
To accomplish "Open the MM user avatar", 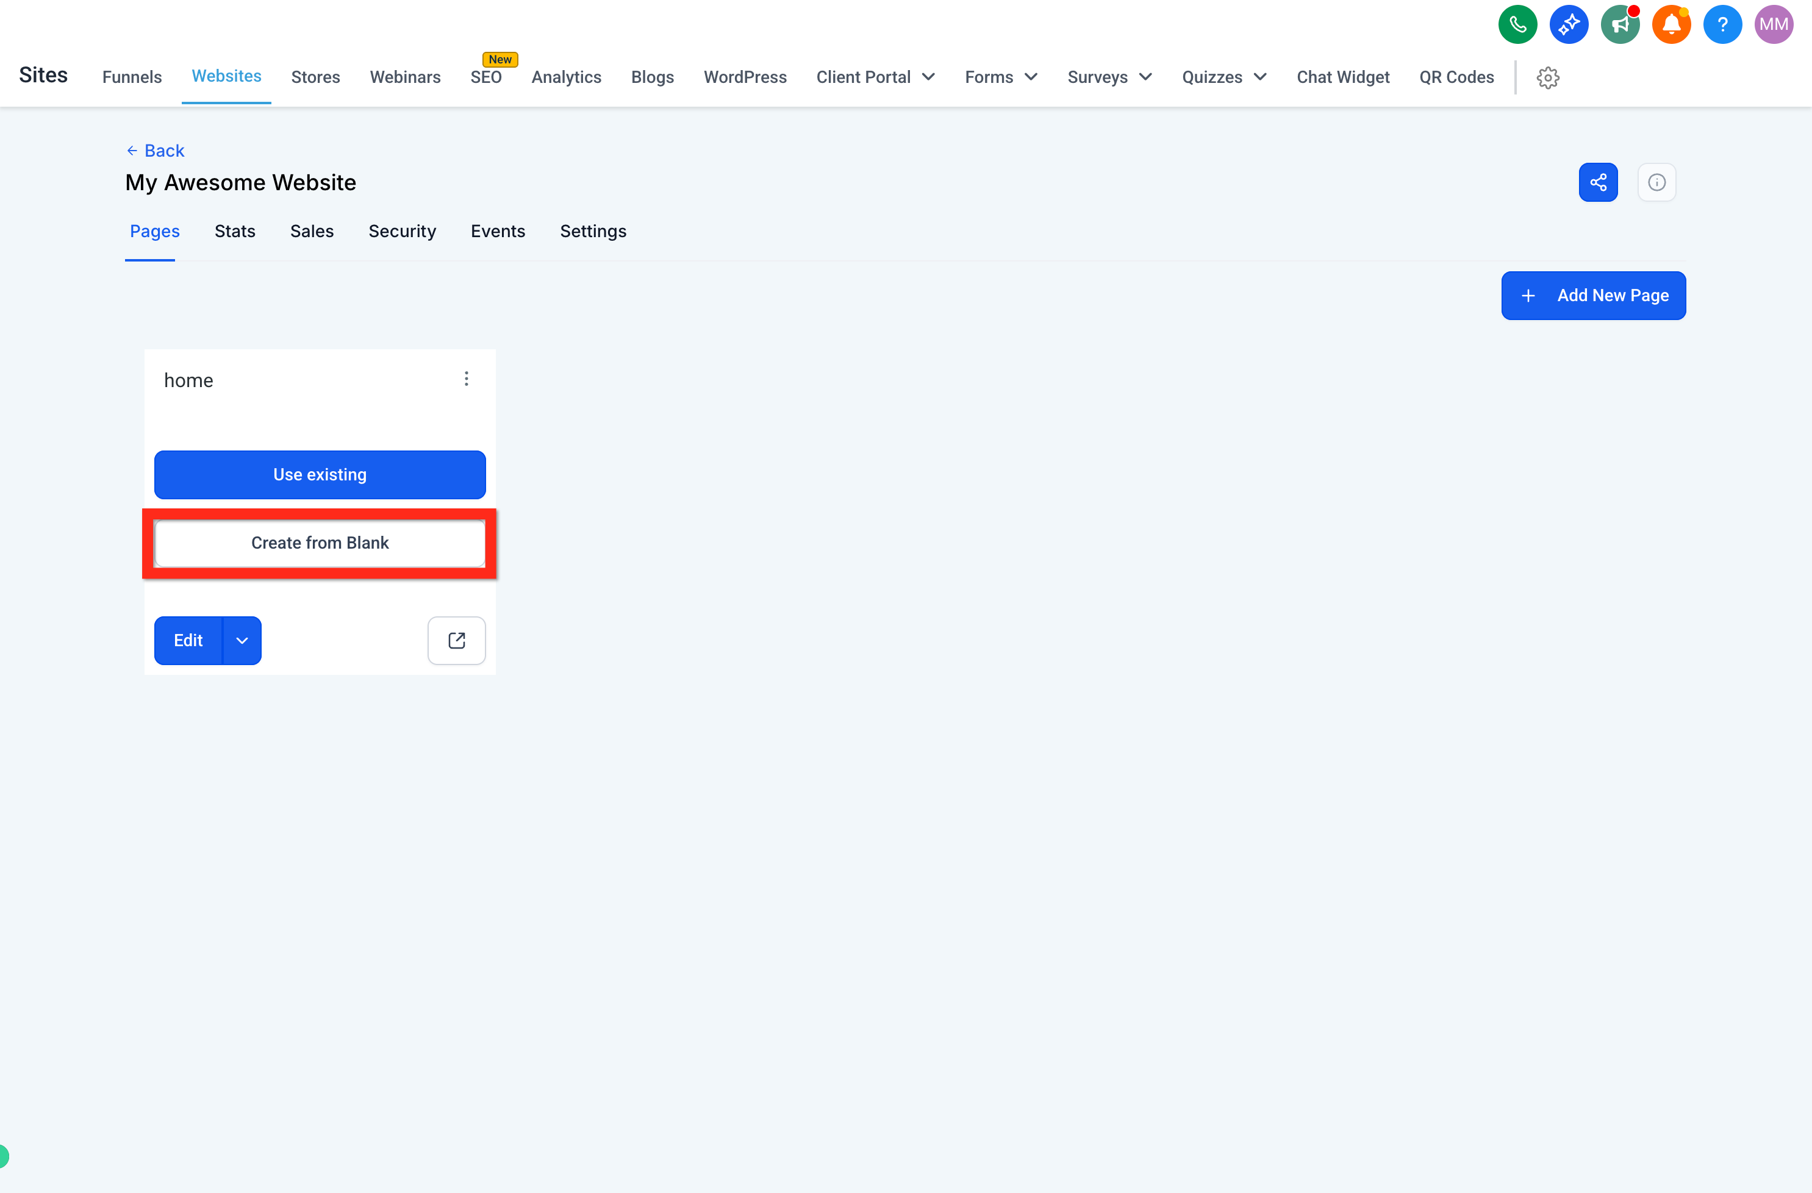I will pos(1774,24).
